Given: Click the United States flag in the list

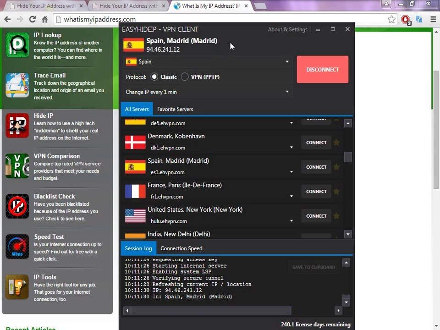Looking at the screenshot, I should tap(135, 216).
